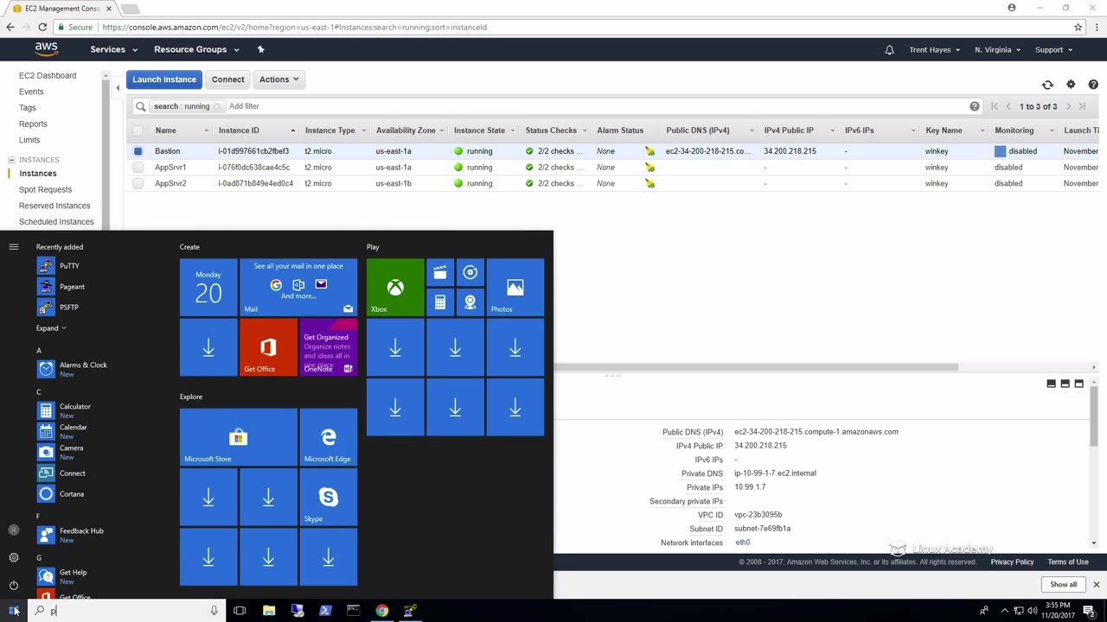This screenshot has width=1107, height=622.
Task: Open Chrome from the taskbar
Action: (x=381, y=611)
